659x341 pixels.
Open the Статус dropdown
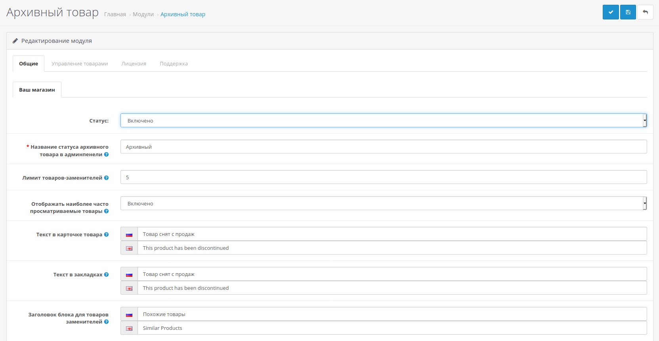click(x=383, y=121)
